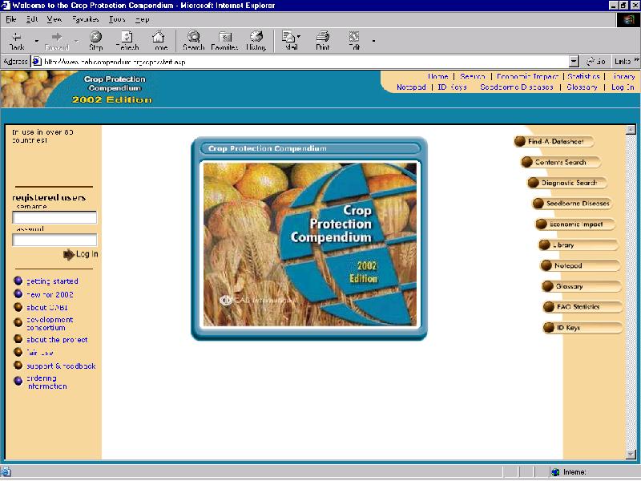Reload the page with the Refresh button
Viewport: 641px width, 481px height.
point(127,41)
